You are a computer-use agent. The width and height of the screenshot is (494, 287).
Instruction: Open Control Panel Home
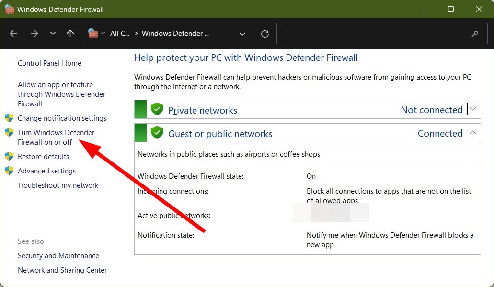(x=49, y=63)
